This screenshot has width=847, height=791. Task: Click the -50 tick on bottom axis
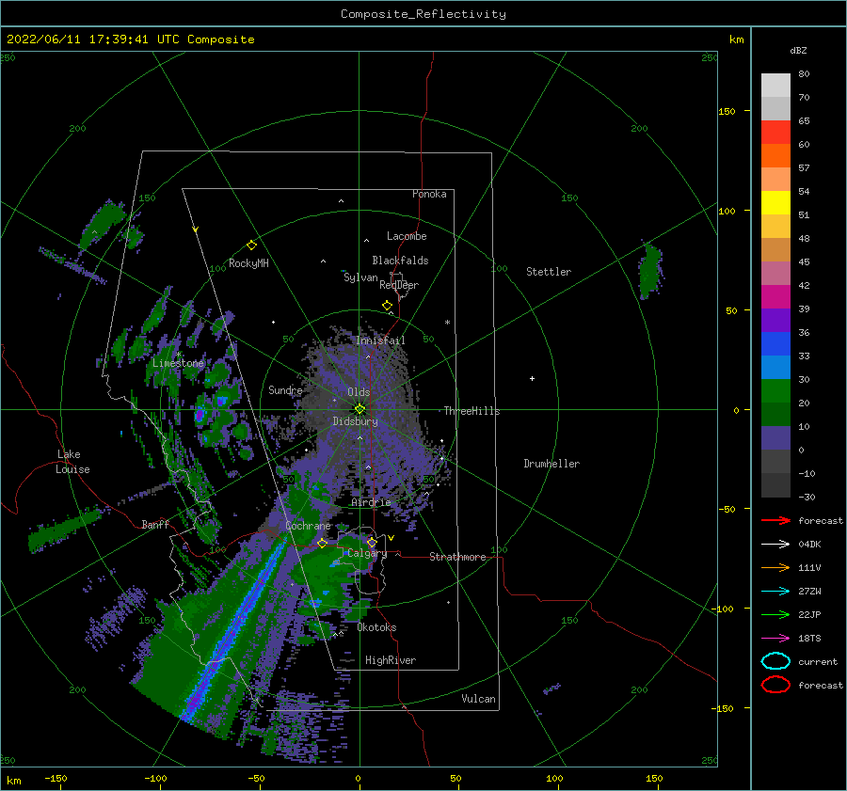[x=256, y=778]
